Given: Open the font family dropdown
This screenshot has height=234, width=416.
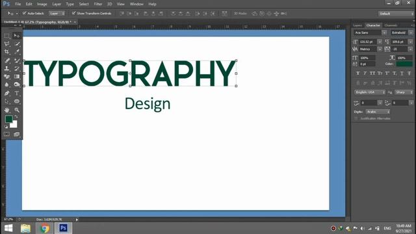Looking at the screenshot, I should click(x=384, y=32).
